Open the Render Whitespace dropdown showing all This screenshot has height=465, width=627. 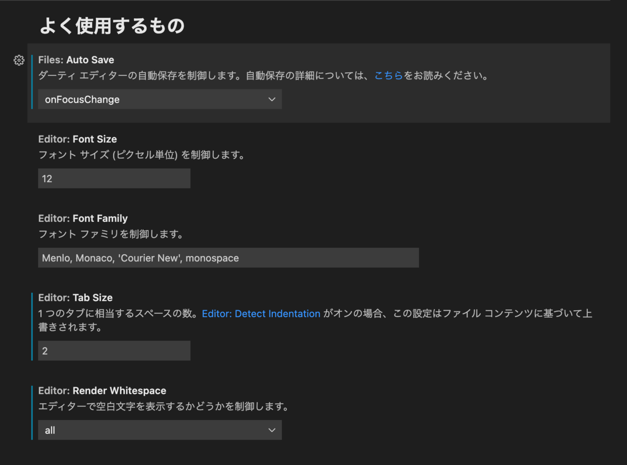160,430
